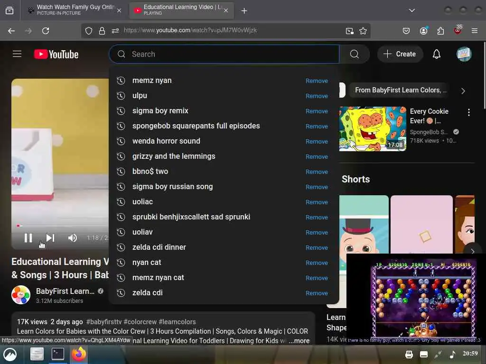This screenshot has width=486, height=364.
Task: Open the pink Shorts thumbnail
Action: pyautogui.click(x=421, y=224)
